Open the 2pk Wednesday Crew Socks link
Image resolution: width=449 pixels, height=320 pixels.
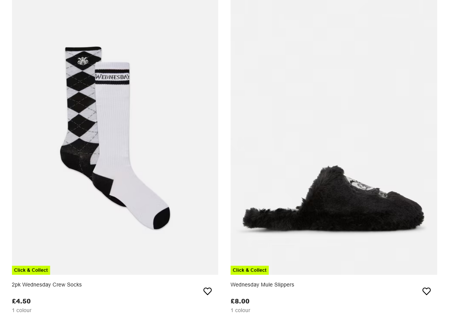tap(47, 285)
